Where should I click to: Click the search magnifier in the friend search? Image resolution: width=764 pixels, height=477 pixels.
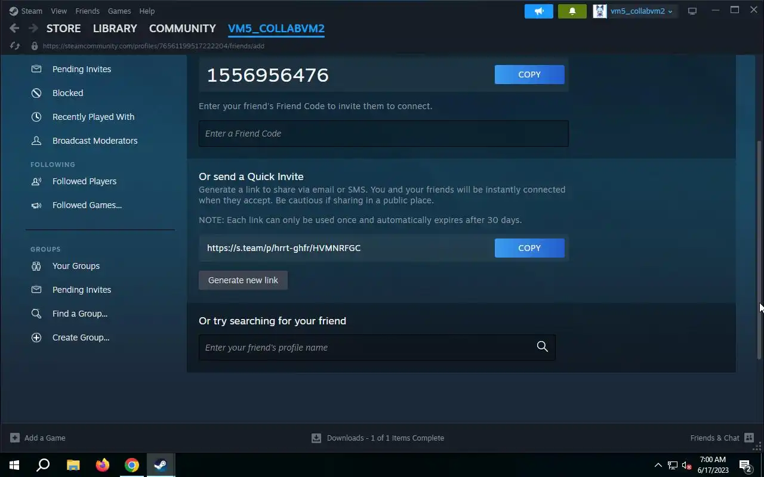[x=542, y=347]
